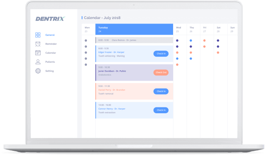The height and width of the screenshot is (155, 265).
Task: Check out Javier Davidson appointment
Action: pos(161,72)
